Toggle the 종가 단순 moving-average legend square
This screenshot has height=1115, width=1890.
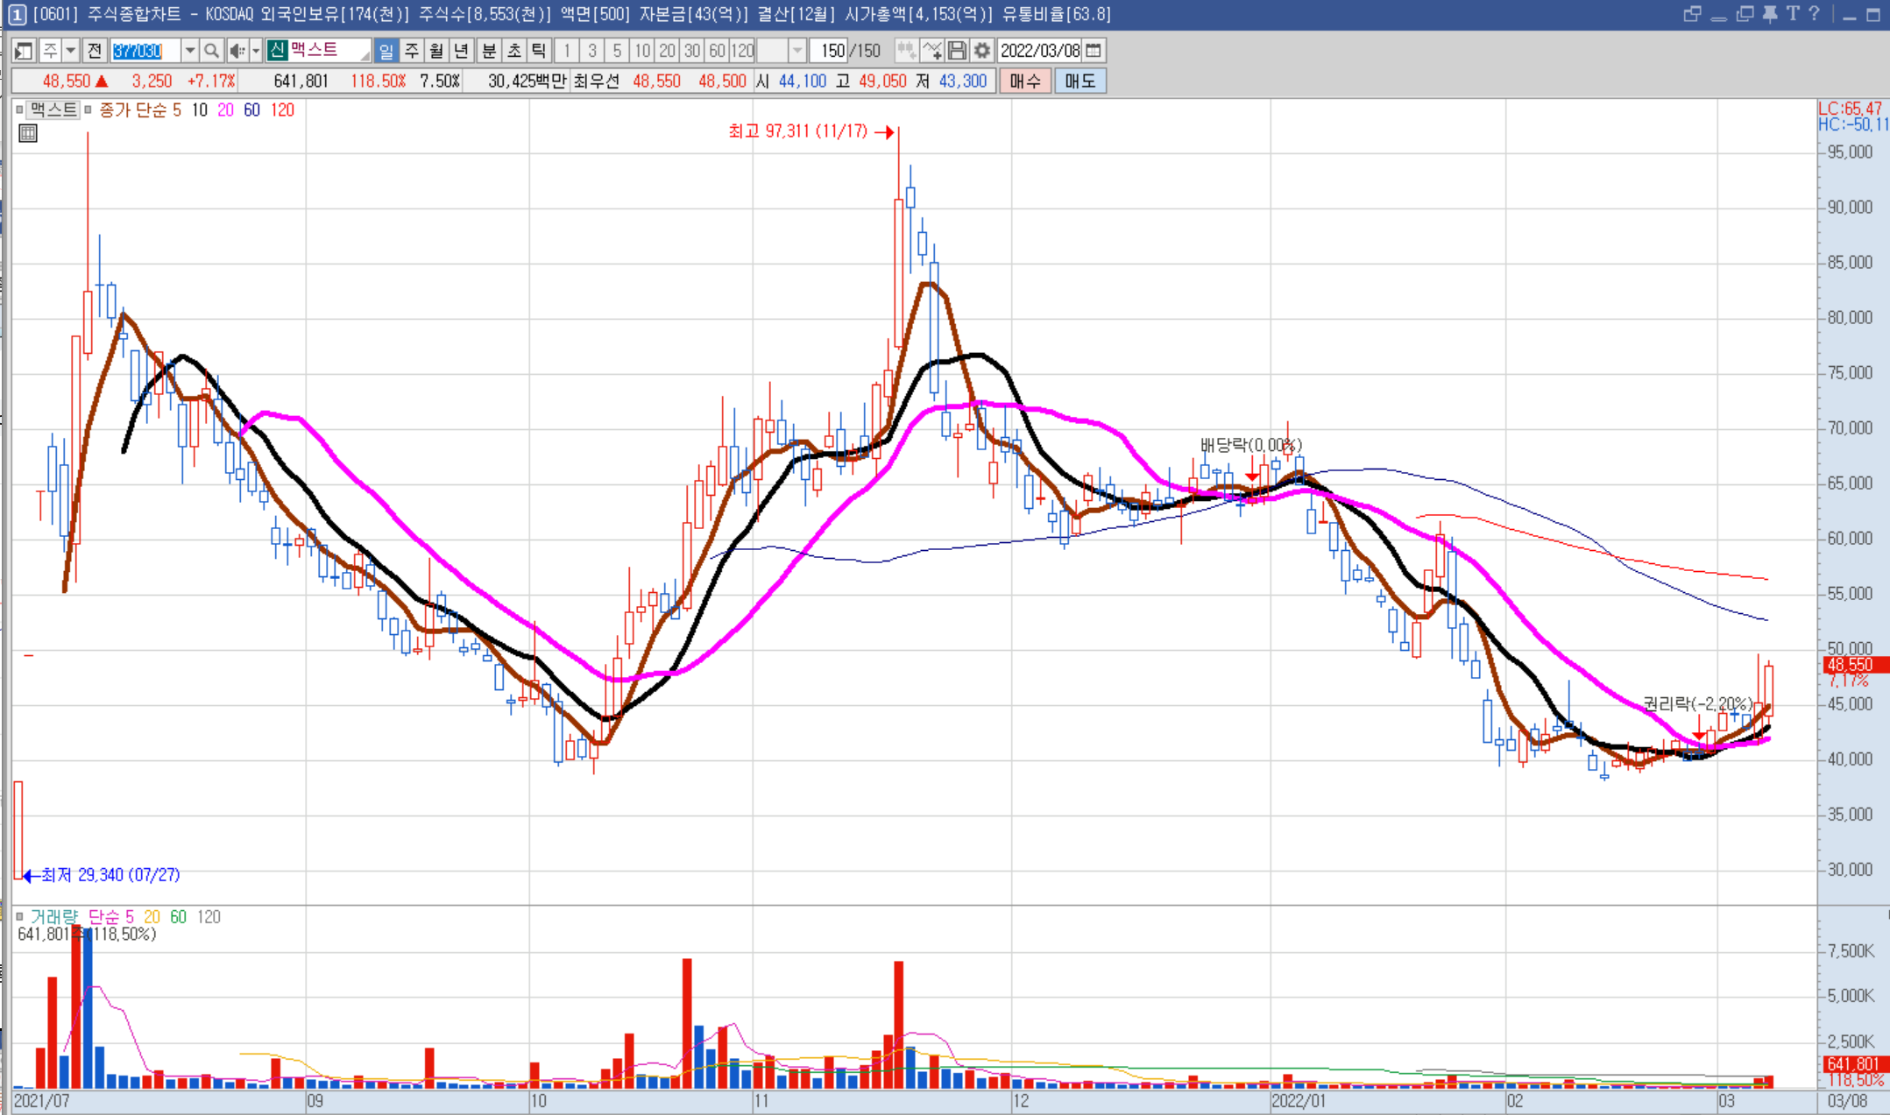[88, 110]
